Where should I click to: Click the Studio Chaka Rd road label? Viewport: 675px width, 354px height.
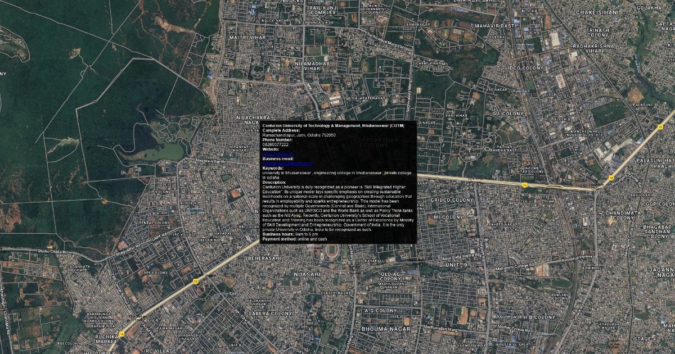click(x=52, y=251)
